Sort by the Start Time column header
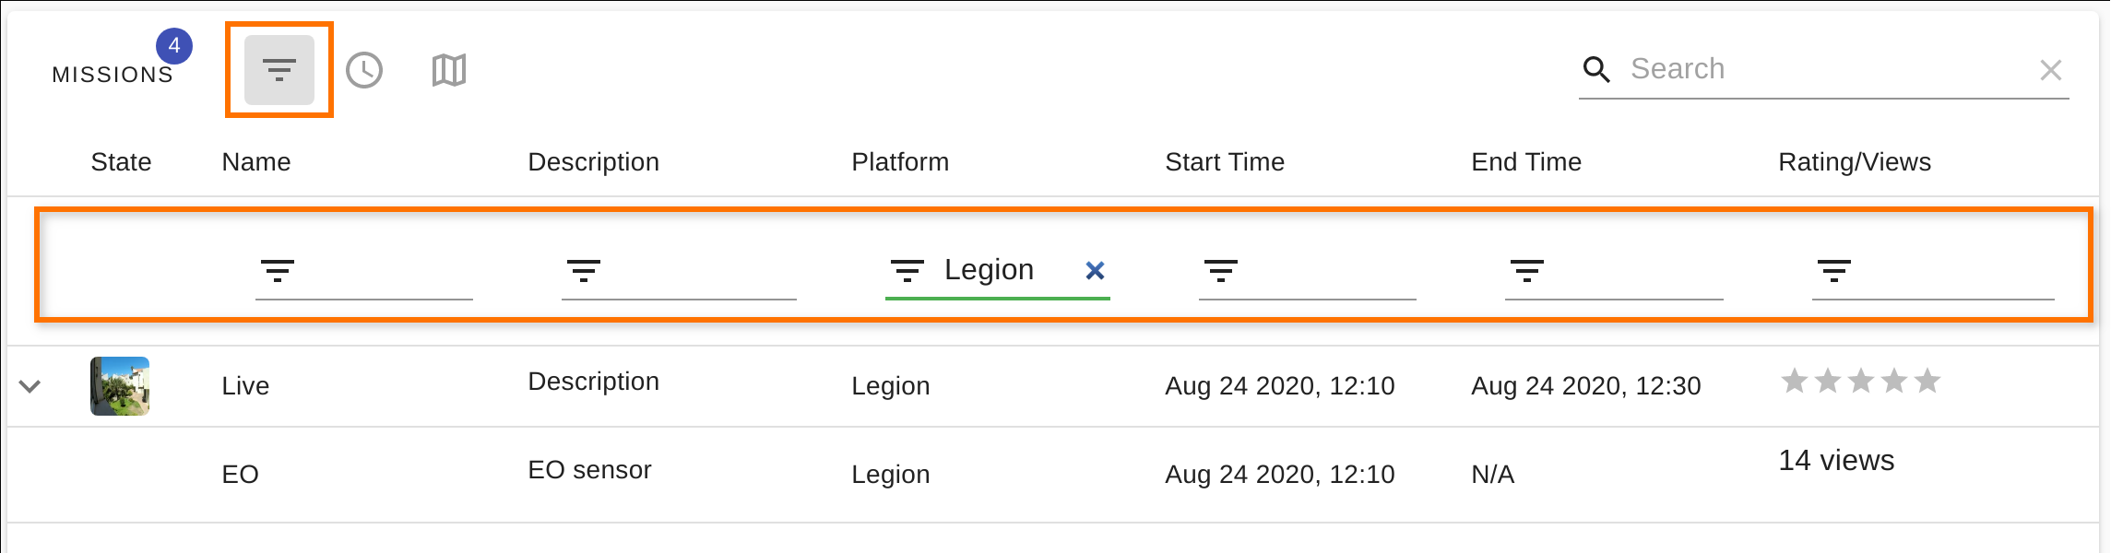Viewport: 2111px width, 553px height. coord(1224,162)
